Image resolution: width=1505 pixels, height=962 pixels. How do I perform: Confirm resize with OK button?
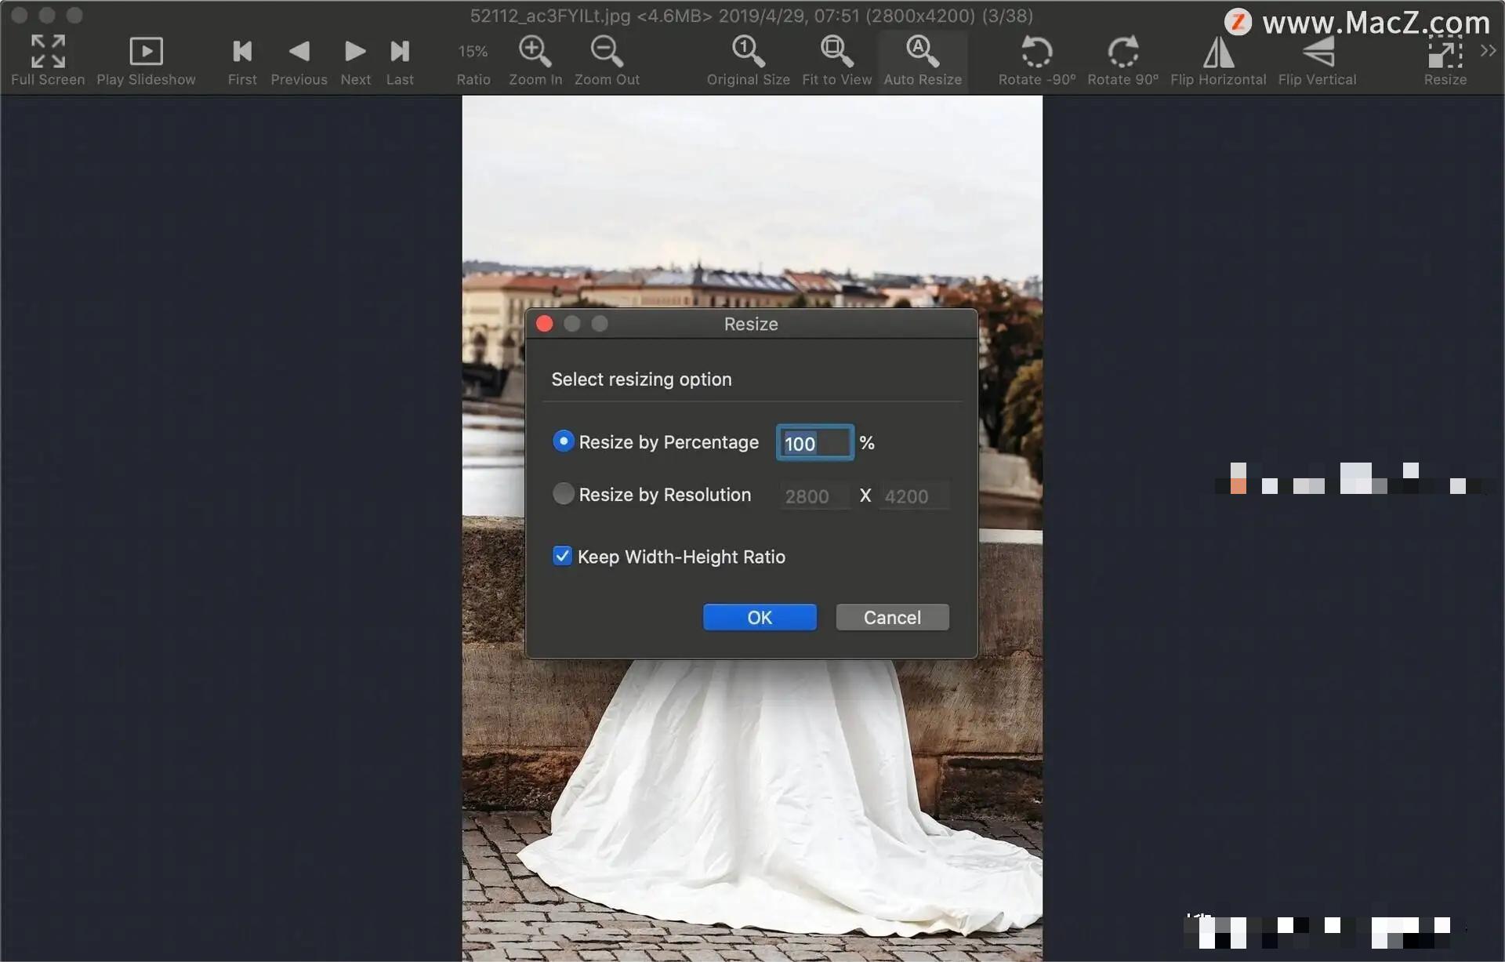pos(759,617)
